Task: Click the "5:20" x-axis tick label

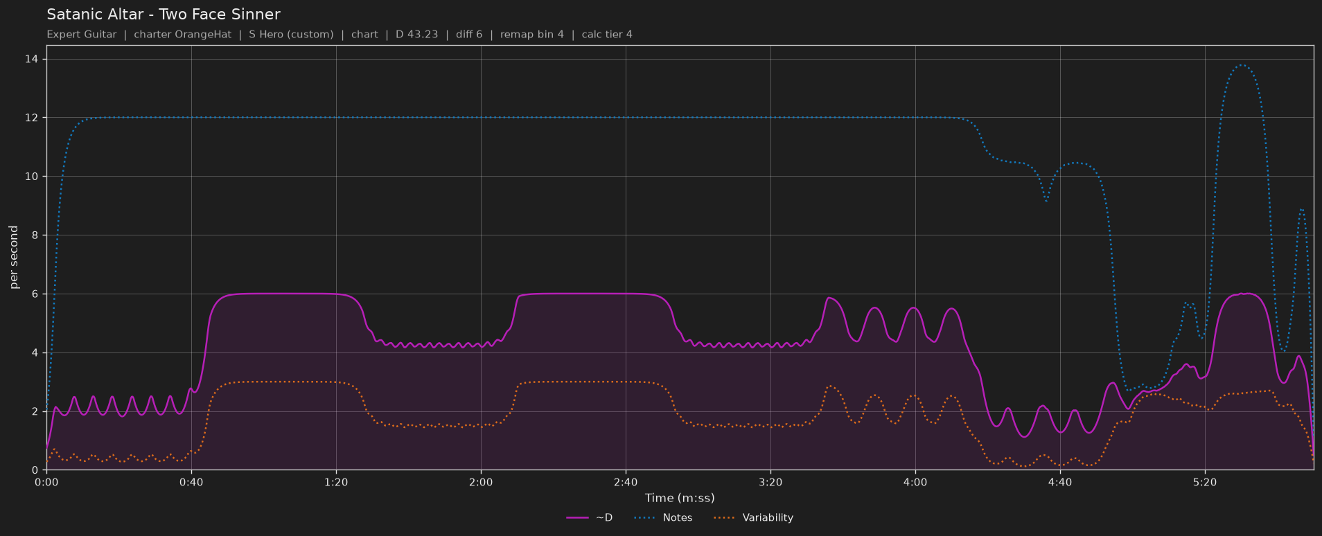Action: point(1205,482)
